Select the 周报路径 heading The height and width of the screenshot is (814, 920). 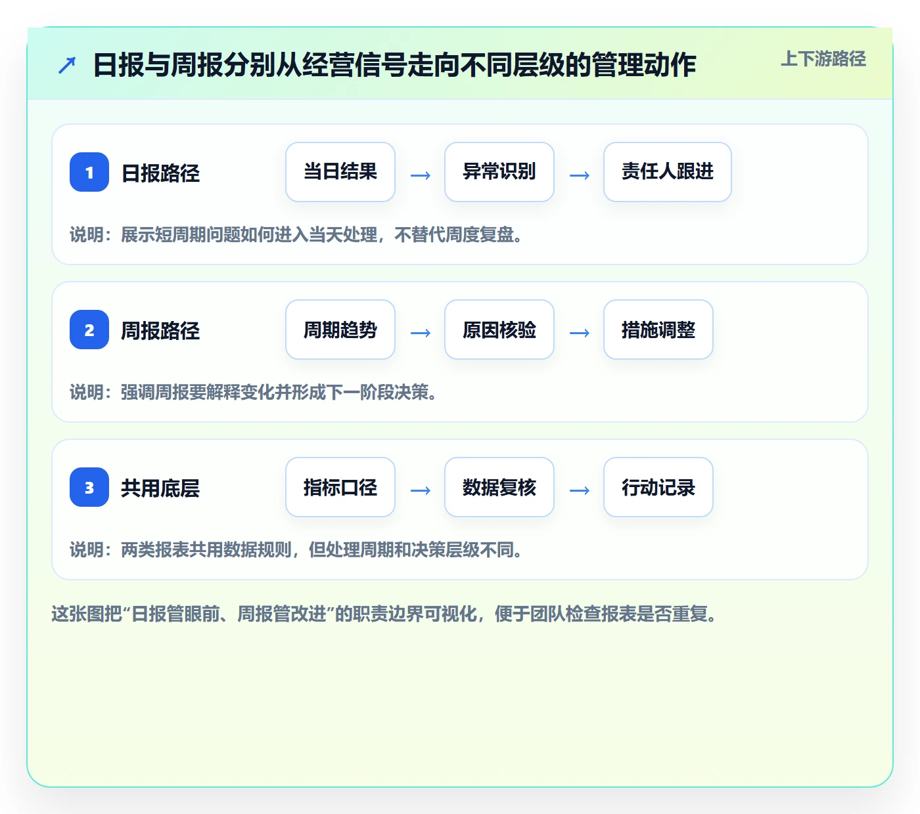(160, 330)
